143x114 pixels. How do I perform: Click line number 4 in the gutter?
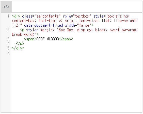point(8,43)
